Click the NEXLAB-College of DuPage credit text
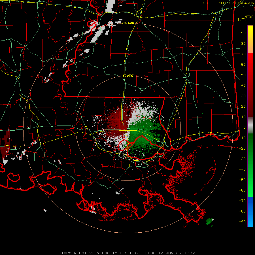 coord(228,3)
